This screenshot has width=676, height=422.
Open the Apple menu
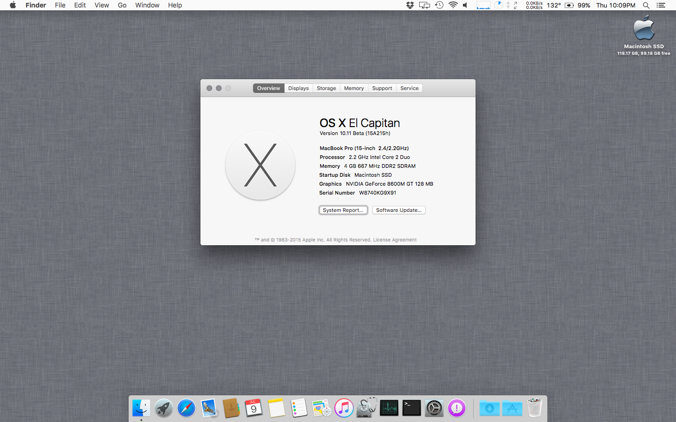(13, 5)
